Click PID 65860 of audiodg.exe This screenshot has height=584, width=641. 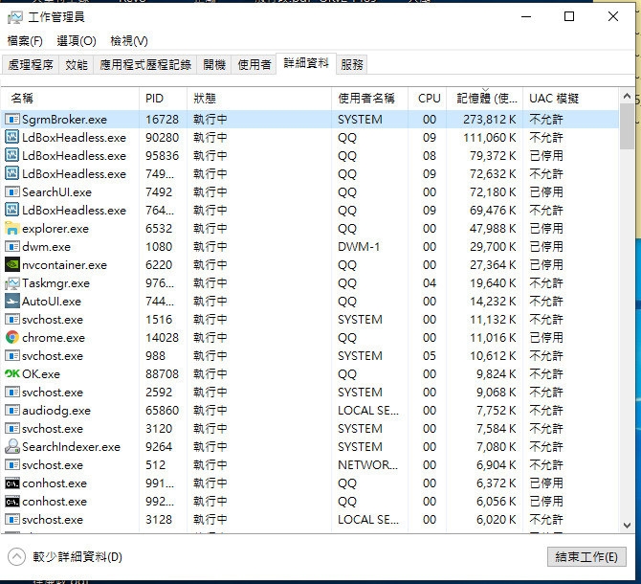point(162,410)
